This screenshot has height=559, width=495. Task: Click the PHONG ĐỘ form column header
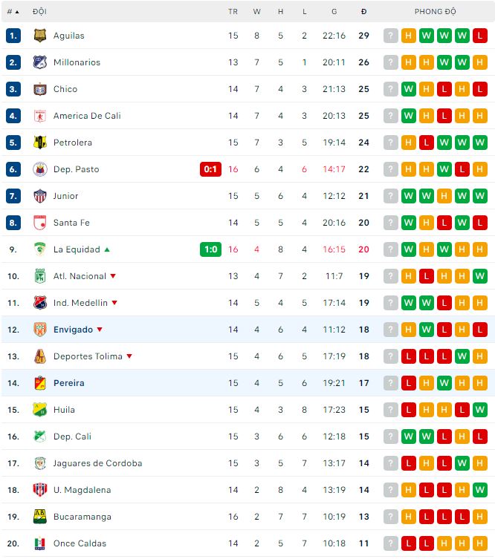(435, 12)
